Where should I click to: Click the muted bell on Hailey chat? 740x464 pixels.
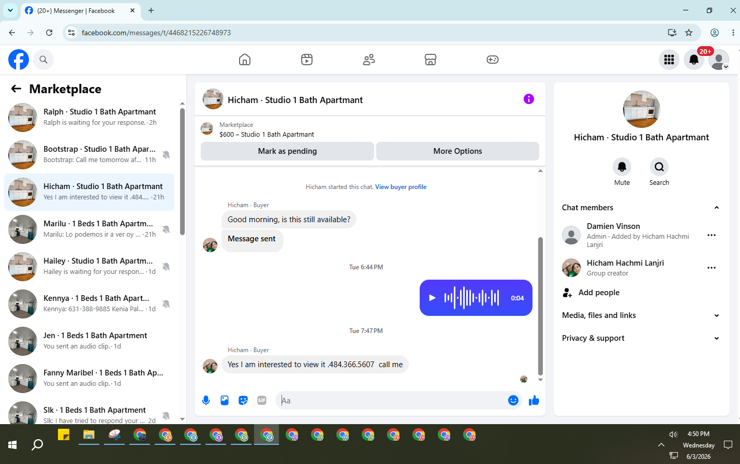point(166,267)
